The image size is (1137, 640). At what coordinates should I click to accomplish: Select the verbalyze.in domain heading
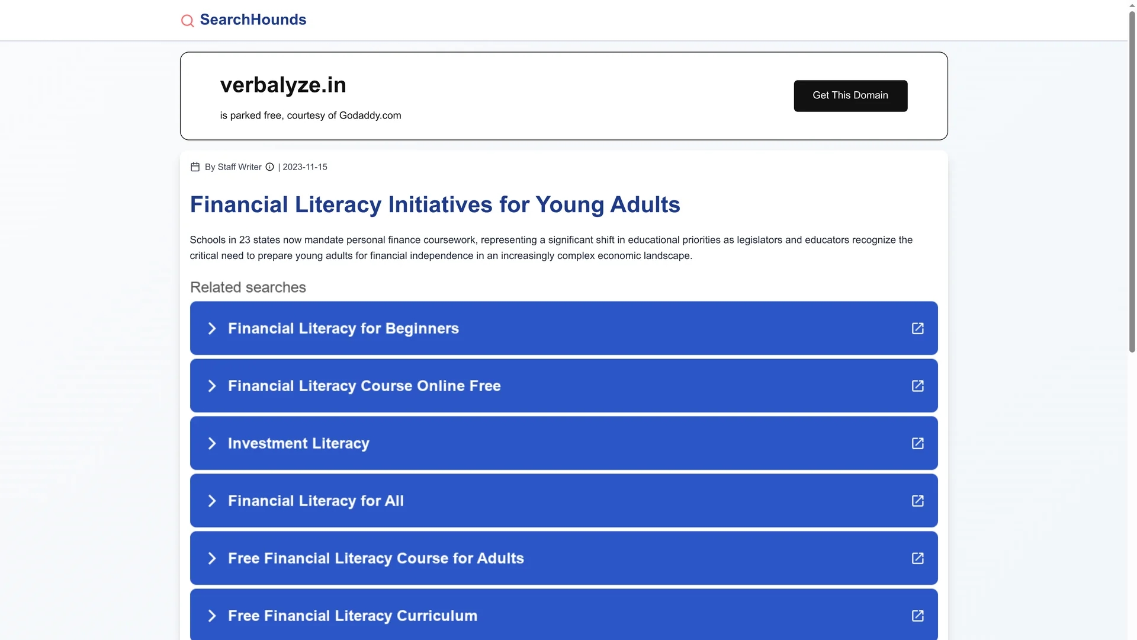(283, 85)
